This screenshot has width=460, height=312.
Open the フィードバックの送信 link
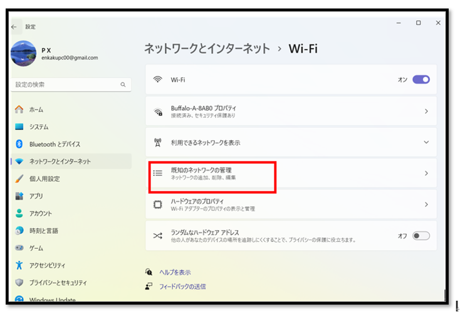[x=182, y=286]
